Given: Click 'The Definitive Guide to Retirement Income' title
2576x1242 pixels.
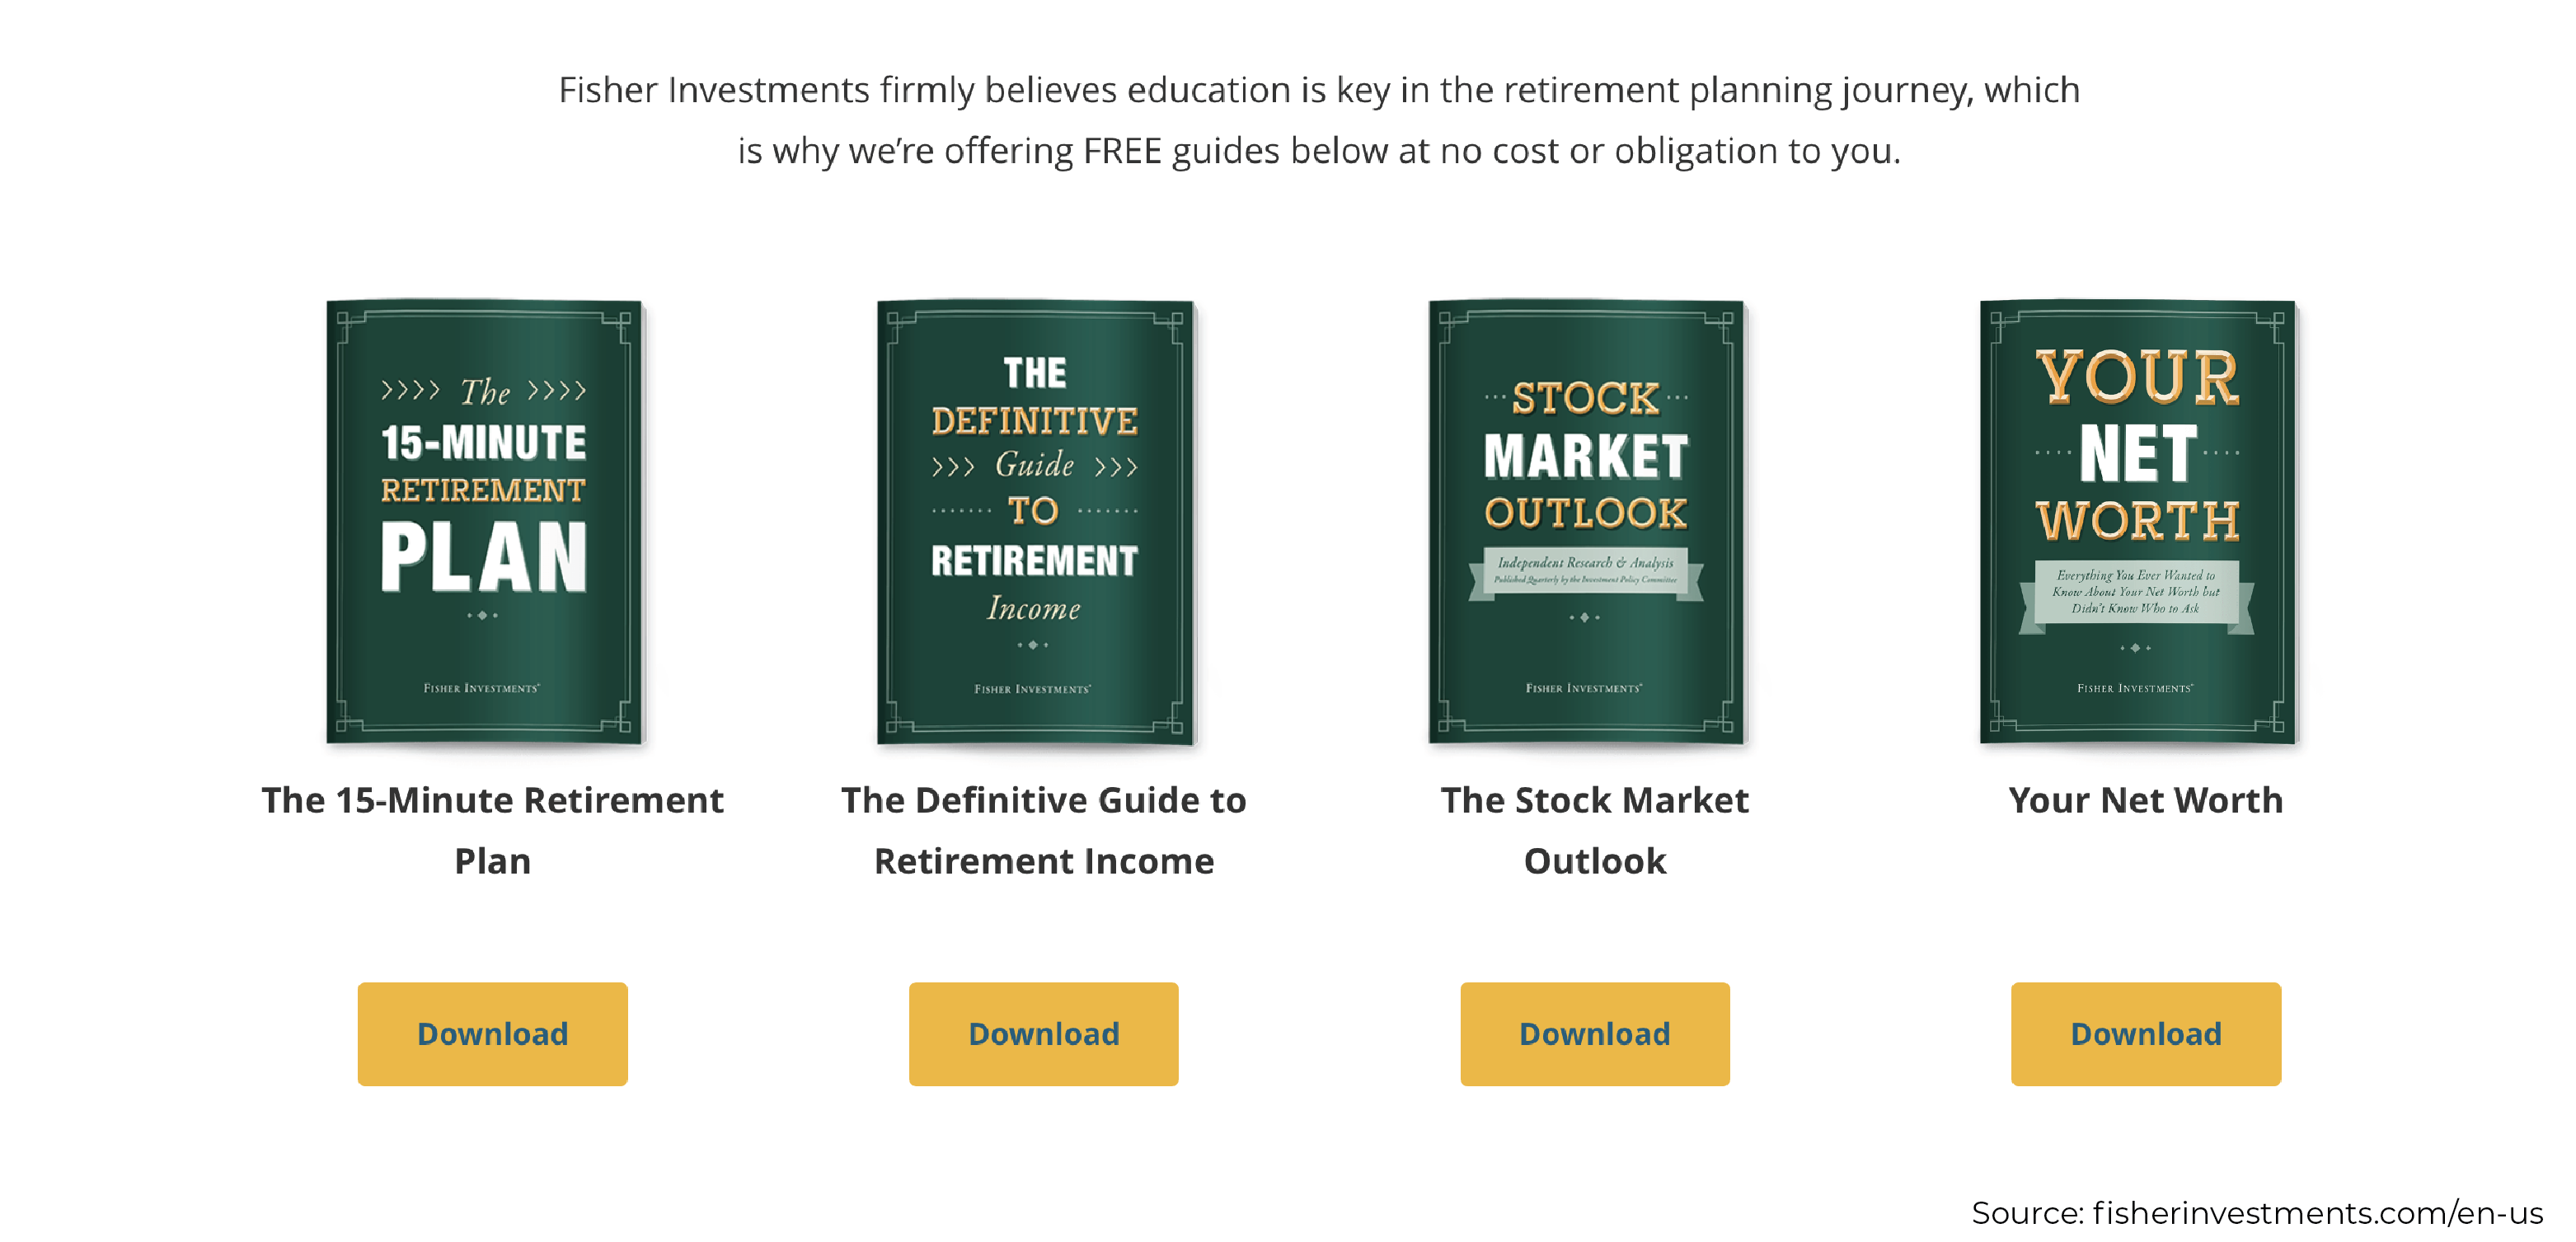Looking at the screenshot, I should (x=1043, y=830).
